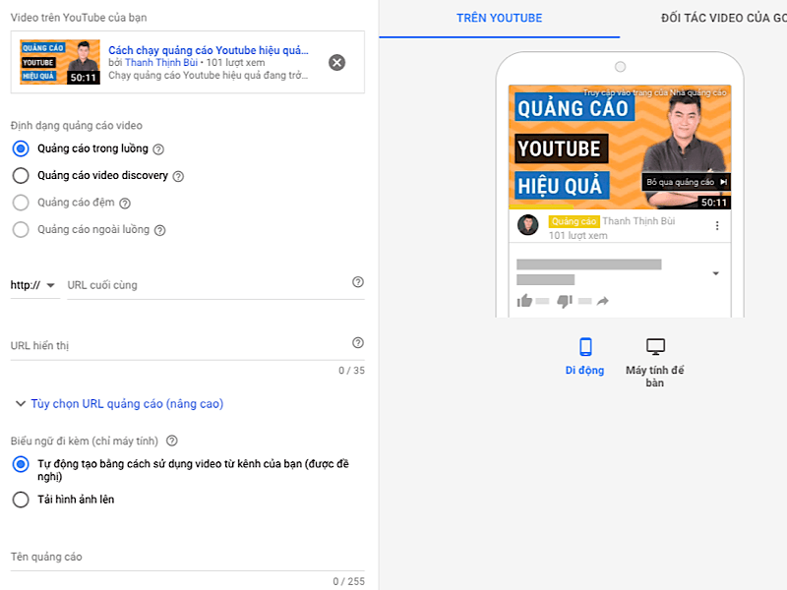Click the 0 / 255 character counter
The width and height of the screenshot is (787, 590).
point(349,581)
